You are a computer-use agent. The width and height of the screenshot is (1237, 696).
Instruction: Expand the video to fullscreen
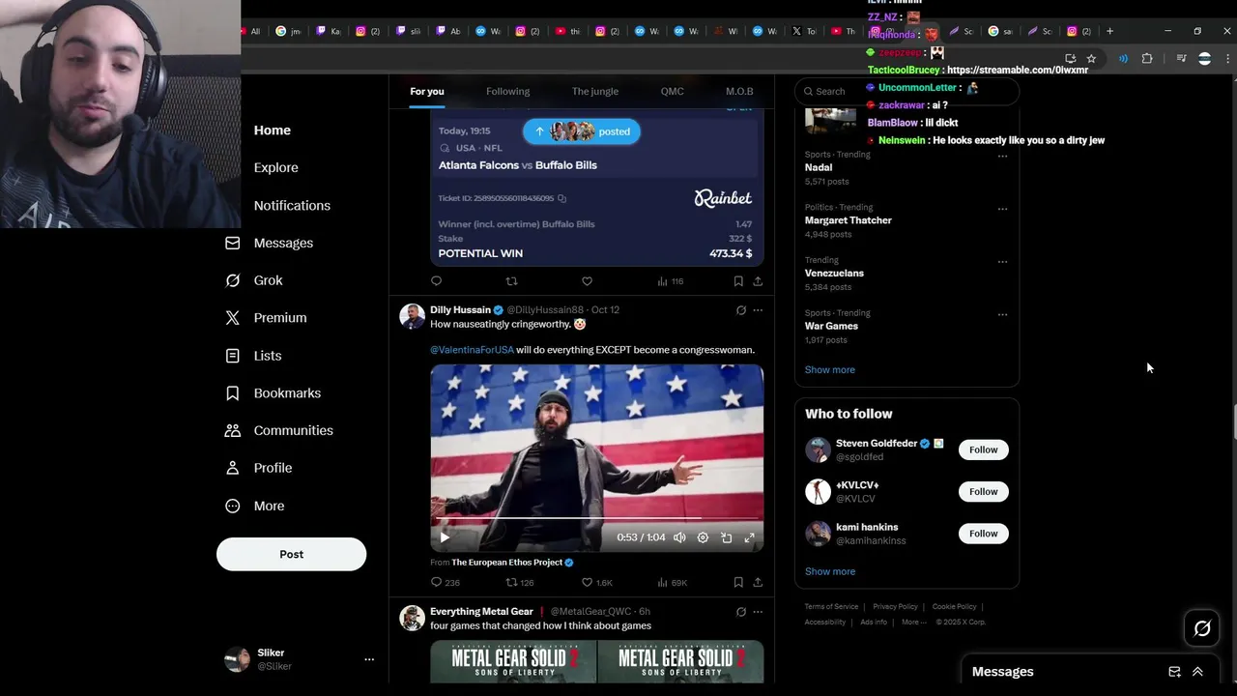point(749,537)
